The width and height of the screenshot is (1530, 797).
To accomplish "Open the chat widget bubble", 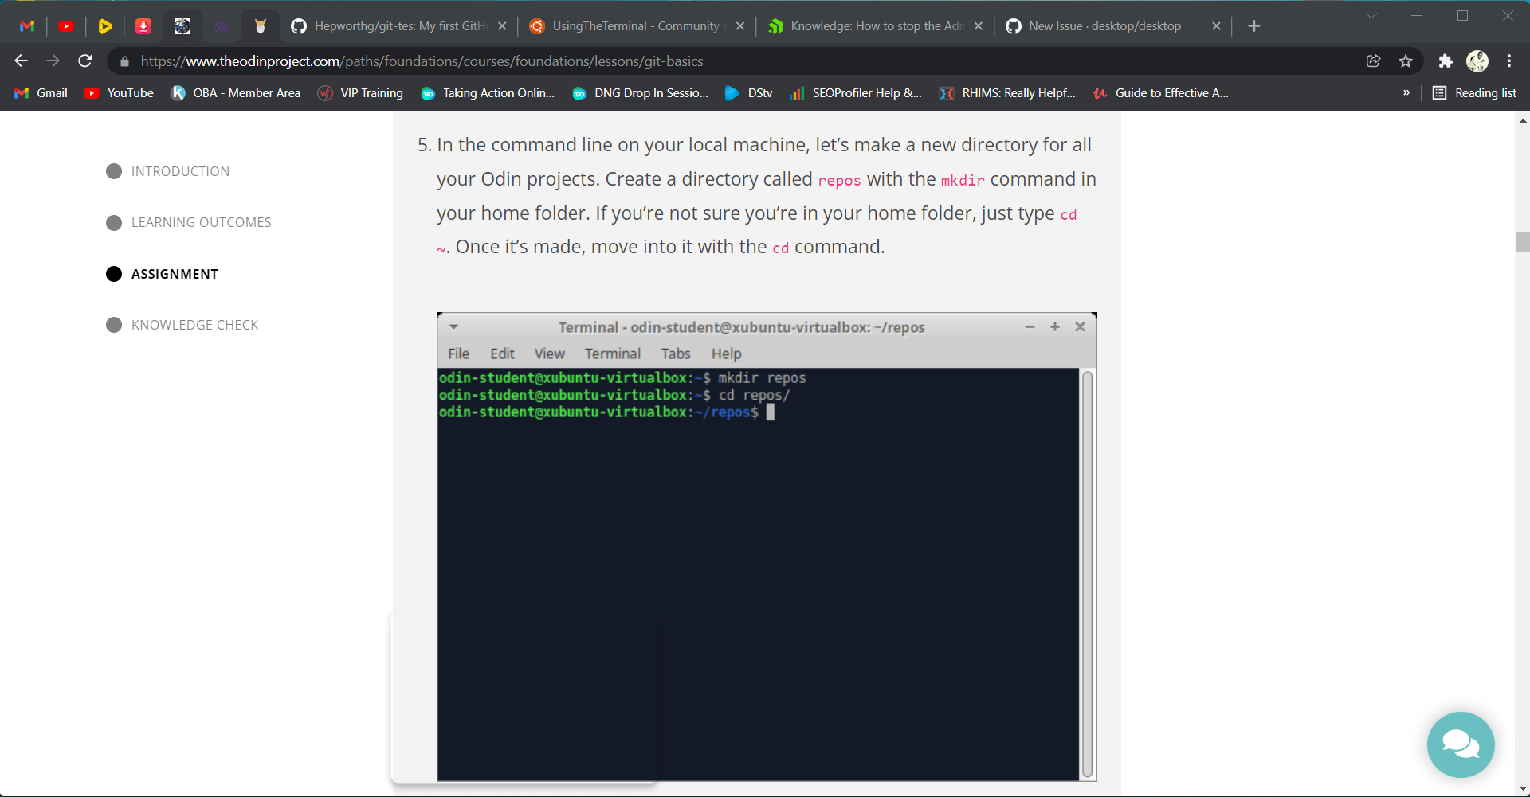I will (1460, 744).
